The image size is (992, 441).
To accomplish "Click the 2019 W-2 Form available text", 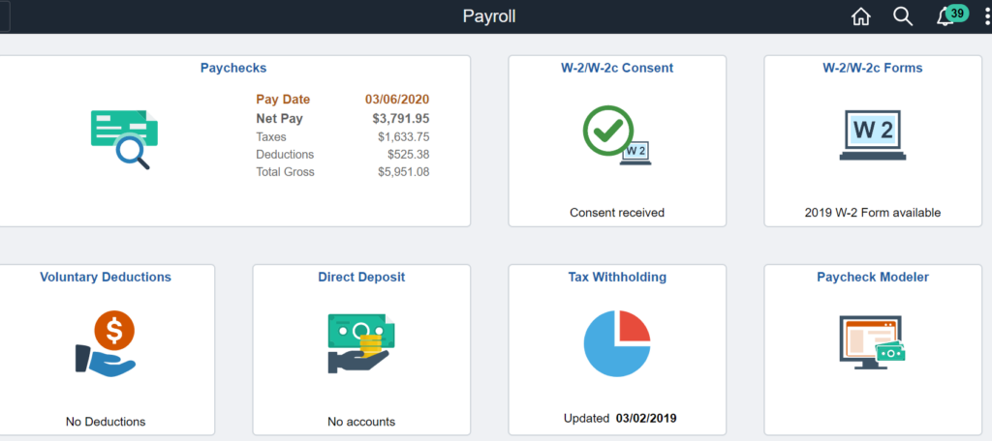I will point(873,213).
